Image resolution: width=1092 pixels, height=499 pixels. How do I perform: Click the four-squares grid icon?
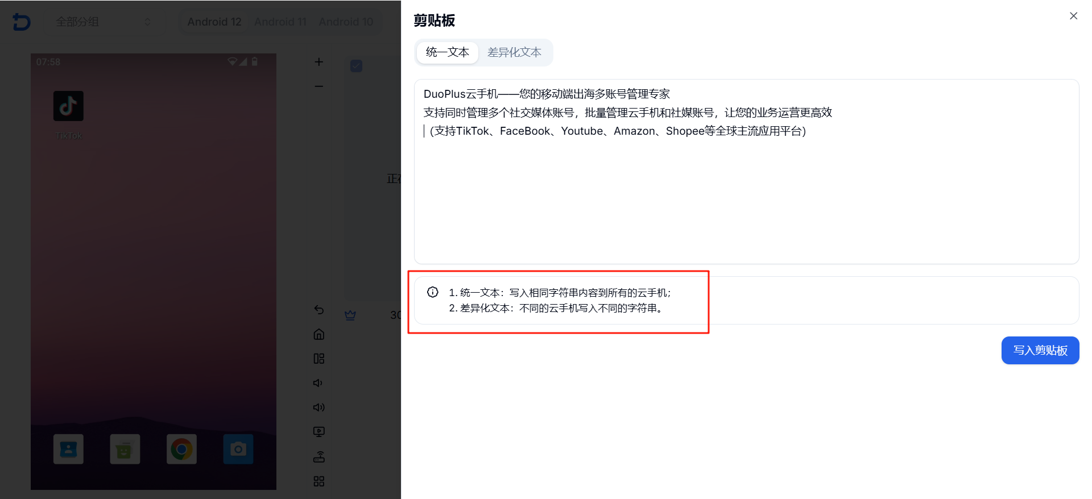(x=319, y=481)
